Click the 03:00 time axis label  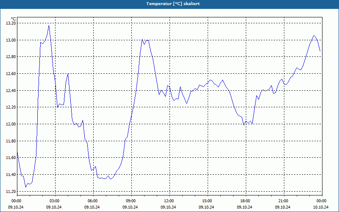pos(55,201)
